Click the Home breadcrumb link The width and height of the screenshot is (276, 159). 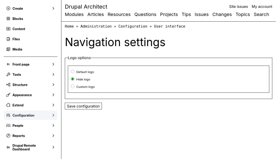69,26
